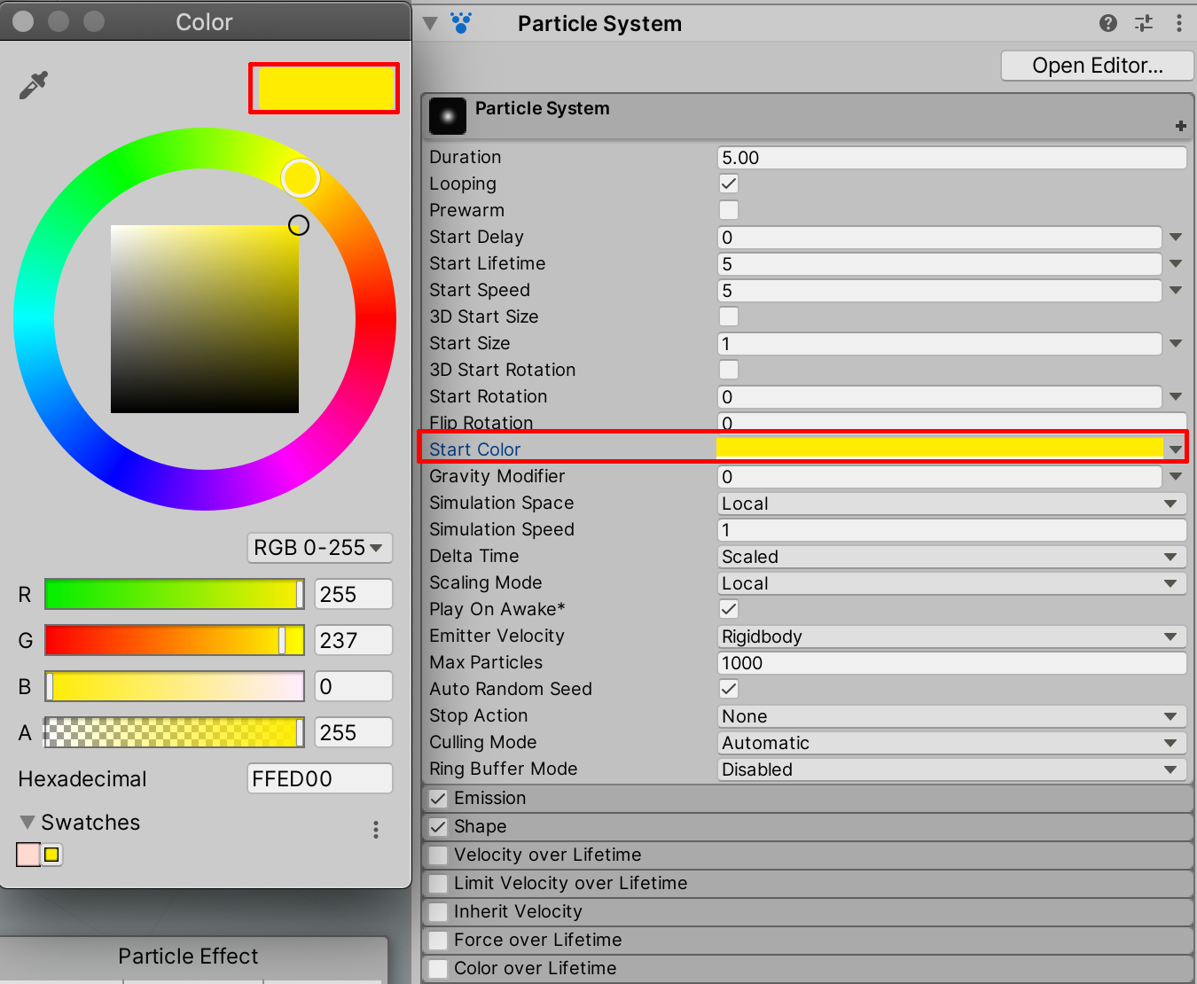Click the Particle System component icon

[x=460, y=23]
